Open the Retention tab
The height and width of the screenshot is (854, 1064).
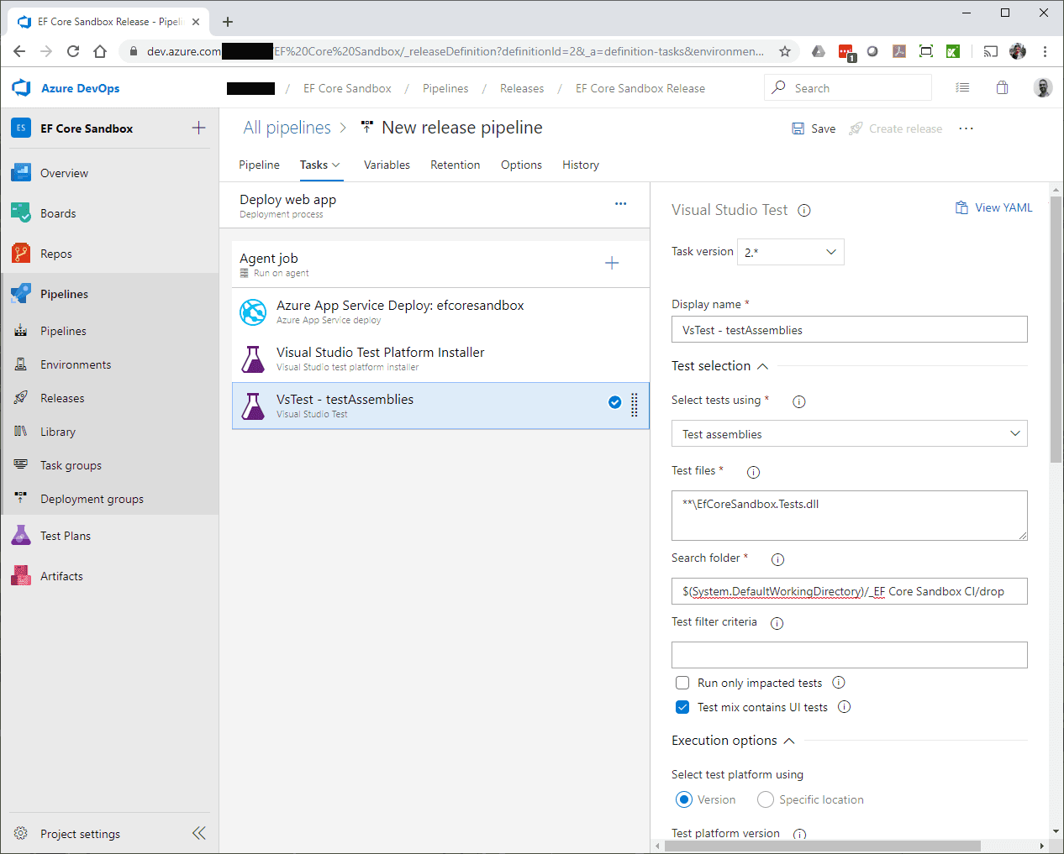(455, 165)
